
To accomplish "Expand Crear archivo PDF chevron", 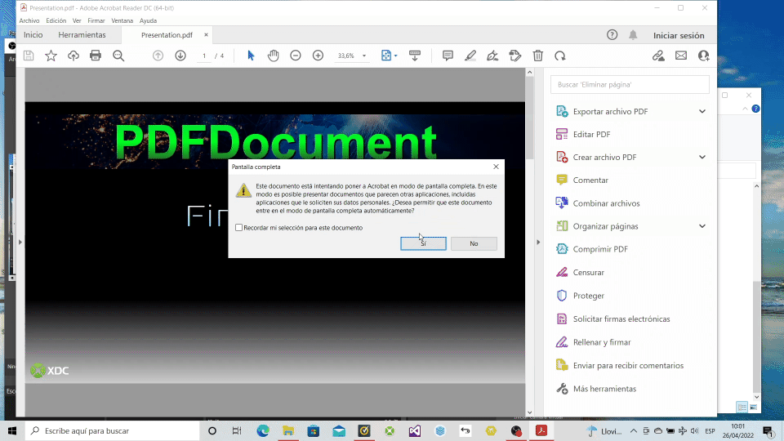I will point(702,157).
